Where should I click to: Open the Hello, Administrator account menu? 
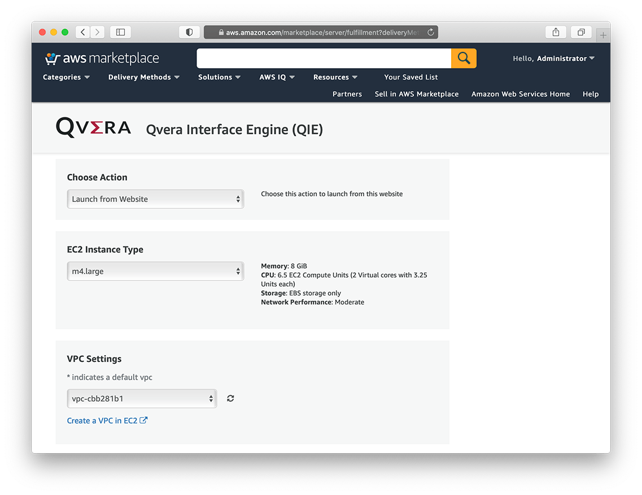[x=553, y=59]
